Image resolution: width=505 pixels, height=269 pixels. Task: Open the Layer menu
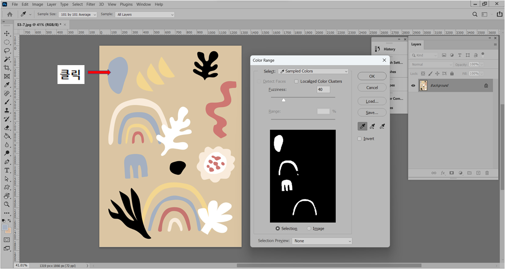click(52, 4)
